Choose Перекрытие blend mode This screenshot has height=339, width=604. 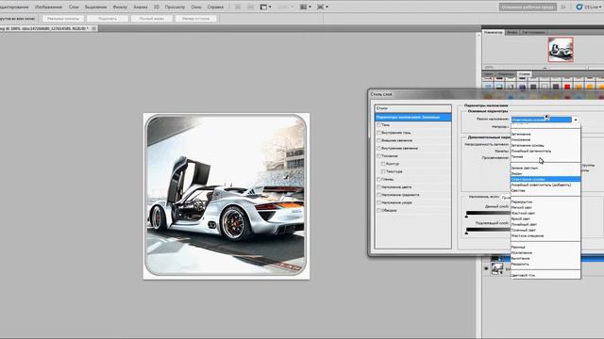pyautogui.click(x=545, y=202)
